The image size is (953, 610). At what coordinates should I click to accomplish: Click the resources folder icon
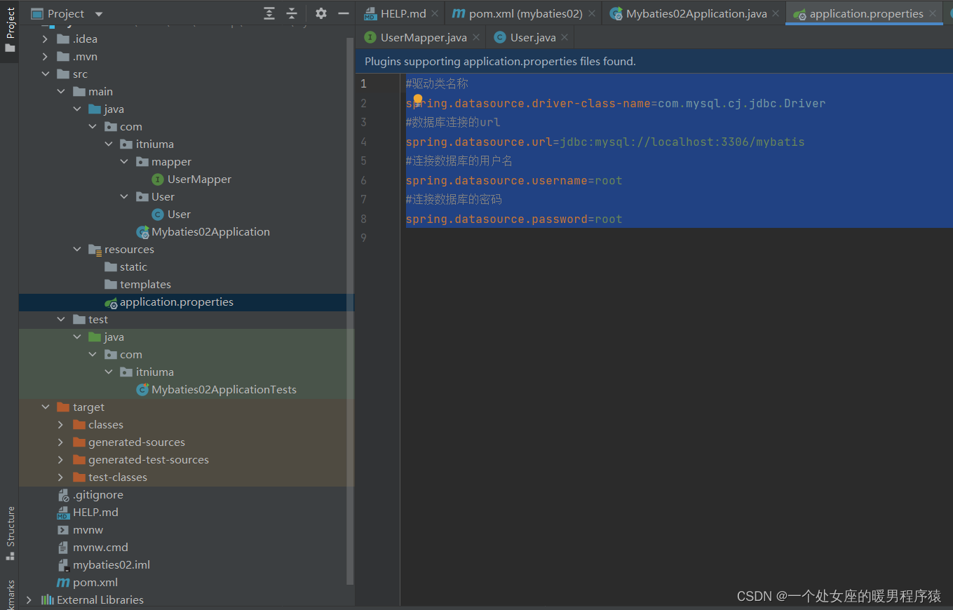(95, 250)
